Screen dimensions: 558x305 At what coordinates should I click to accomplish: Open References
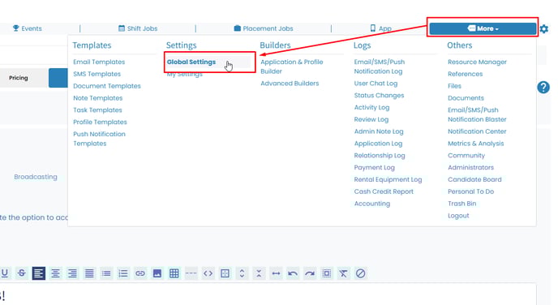(465, 74)
